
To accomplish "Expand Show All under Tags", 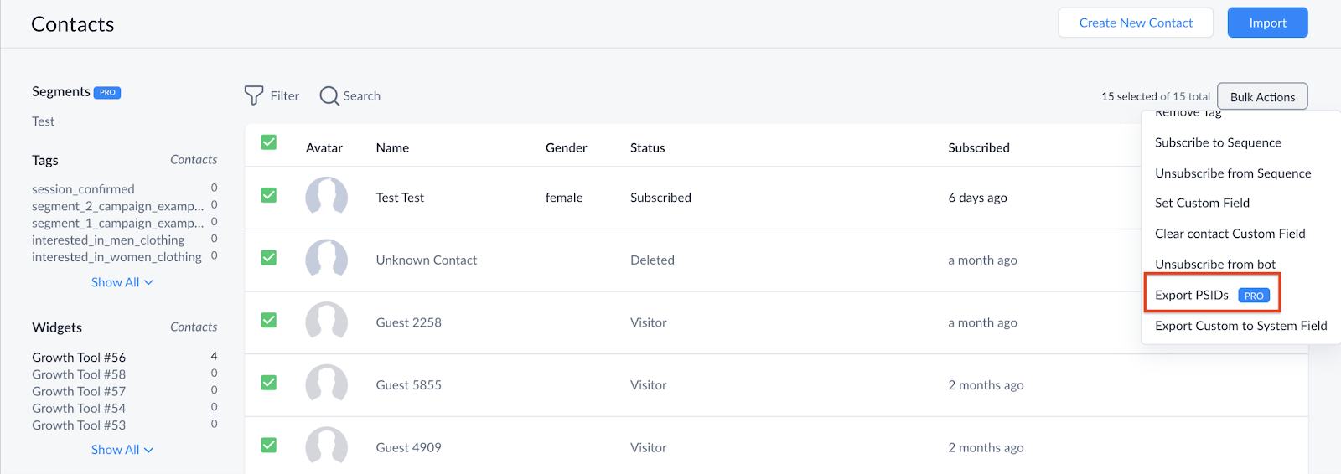I will [122, 282].
